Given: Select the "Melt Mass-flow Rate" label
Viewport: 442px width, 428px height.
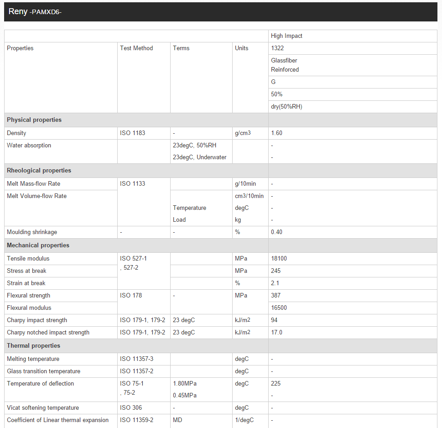Looking at the screenshot, I should [x=34, y=184].
